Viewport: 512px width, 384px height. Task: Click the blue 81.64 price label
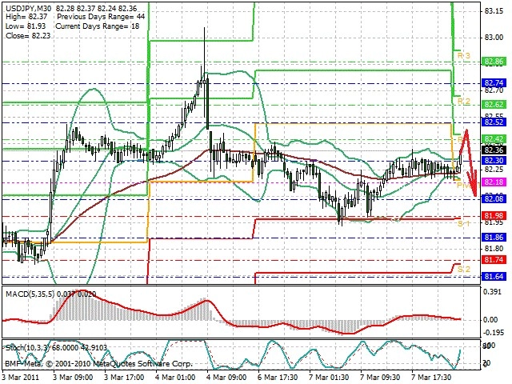[x=494, y=277]
